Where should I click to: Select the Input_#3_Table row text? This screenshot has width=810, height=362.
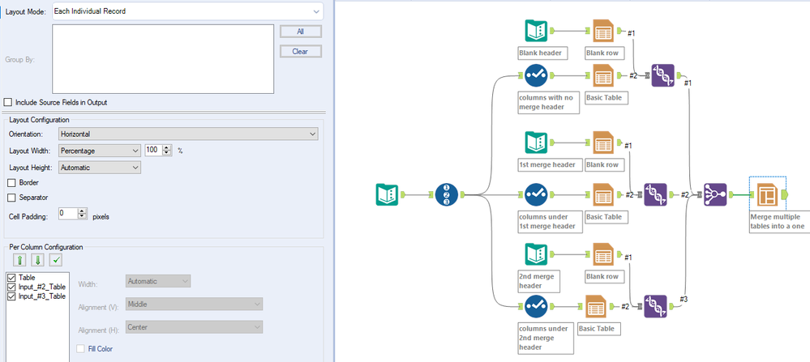click(x=42, y=296)
